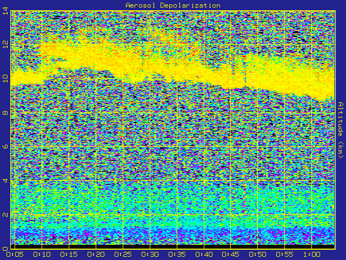This screenshot has width=346, height=260.
Task: Select the 0:05 time axis label
Action: pos(15,254)
